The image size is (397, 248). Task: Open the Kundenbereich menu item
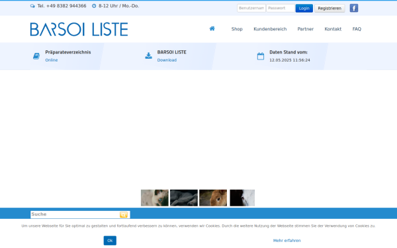click(x=270, y=29)
